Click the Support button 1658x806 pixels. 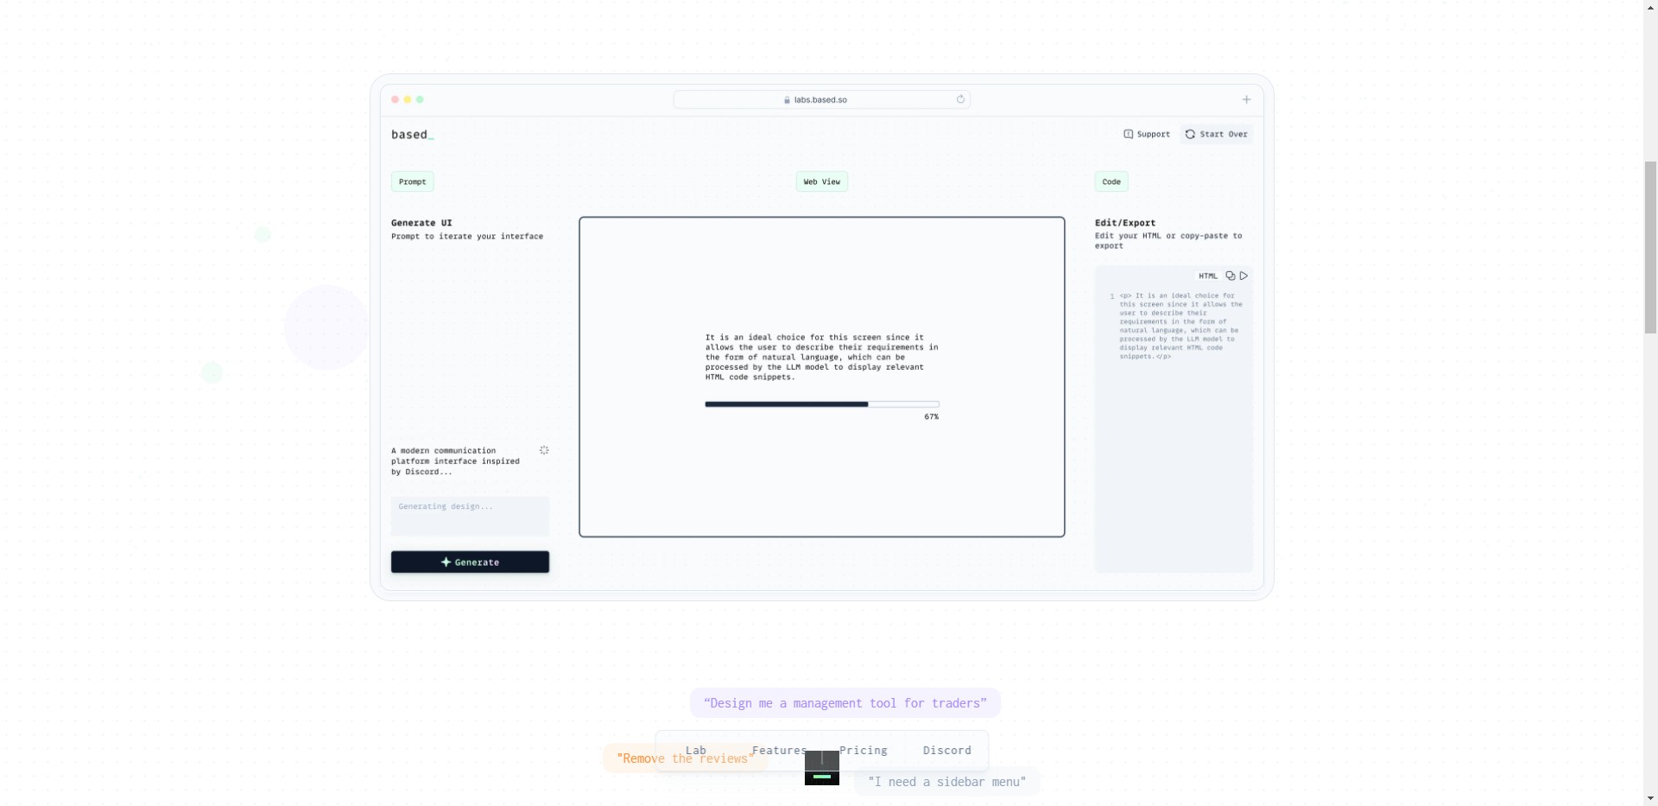(1147, 134)
